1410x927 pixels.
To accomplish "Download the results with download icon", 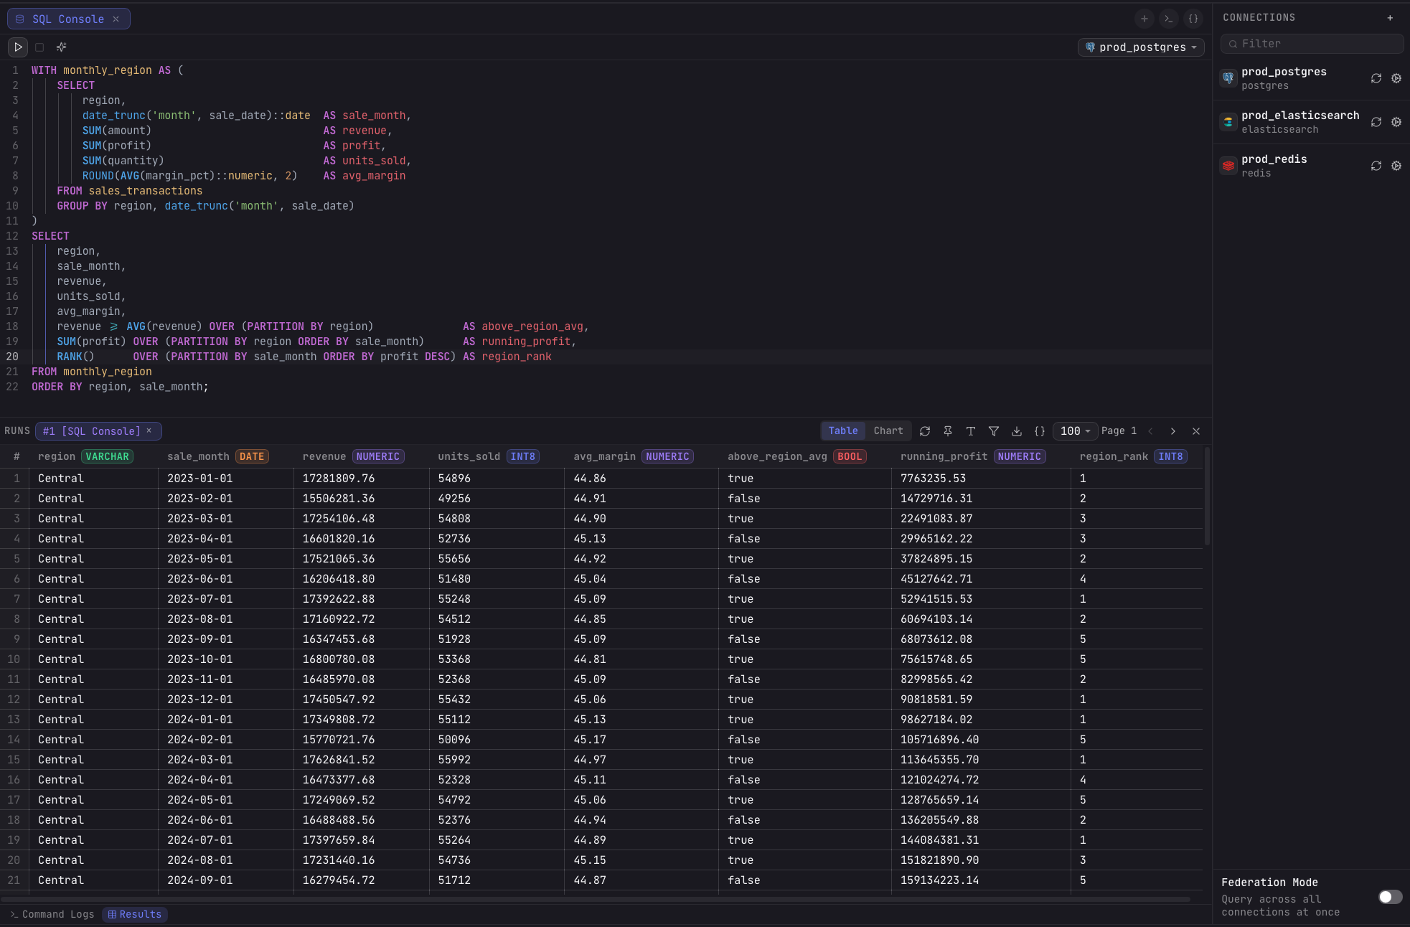I will click(x=1017, y=431).
